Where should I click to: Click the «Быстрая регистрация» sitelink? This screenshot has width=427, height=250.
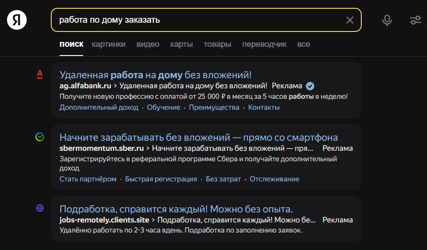pos(161,179)
